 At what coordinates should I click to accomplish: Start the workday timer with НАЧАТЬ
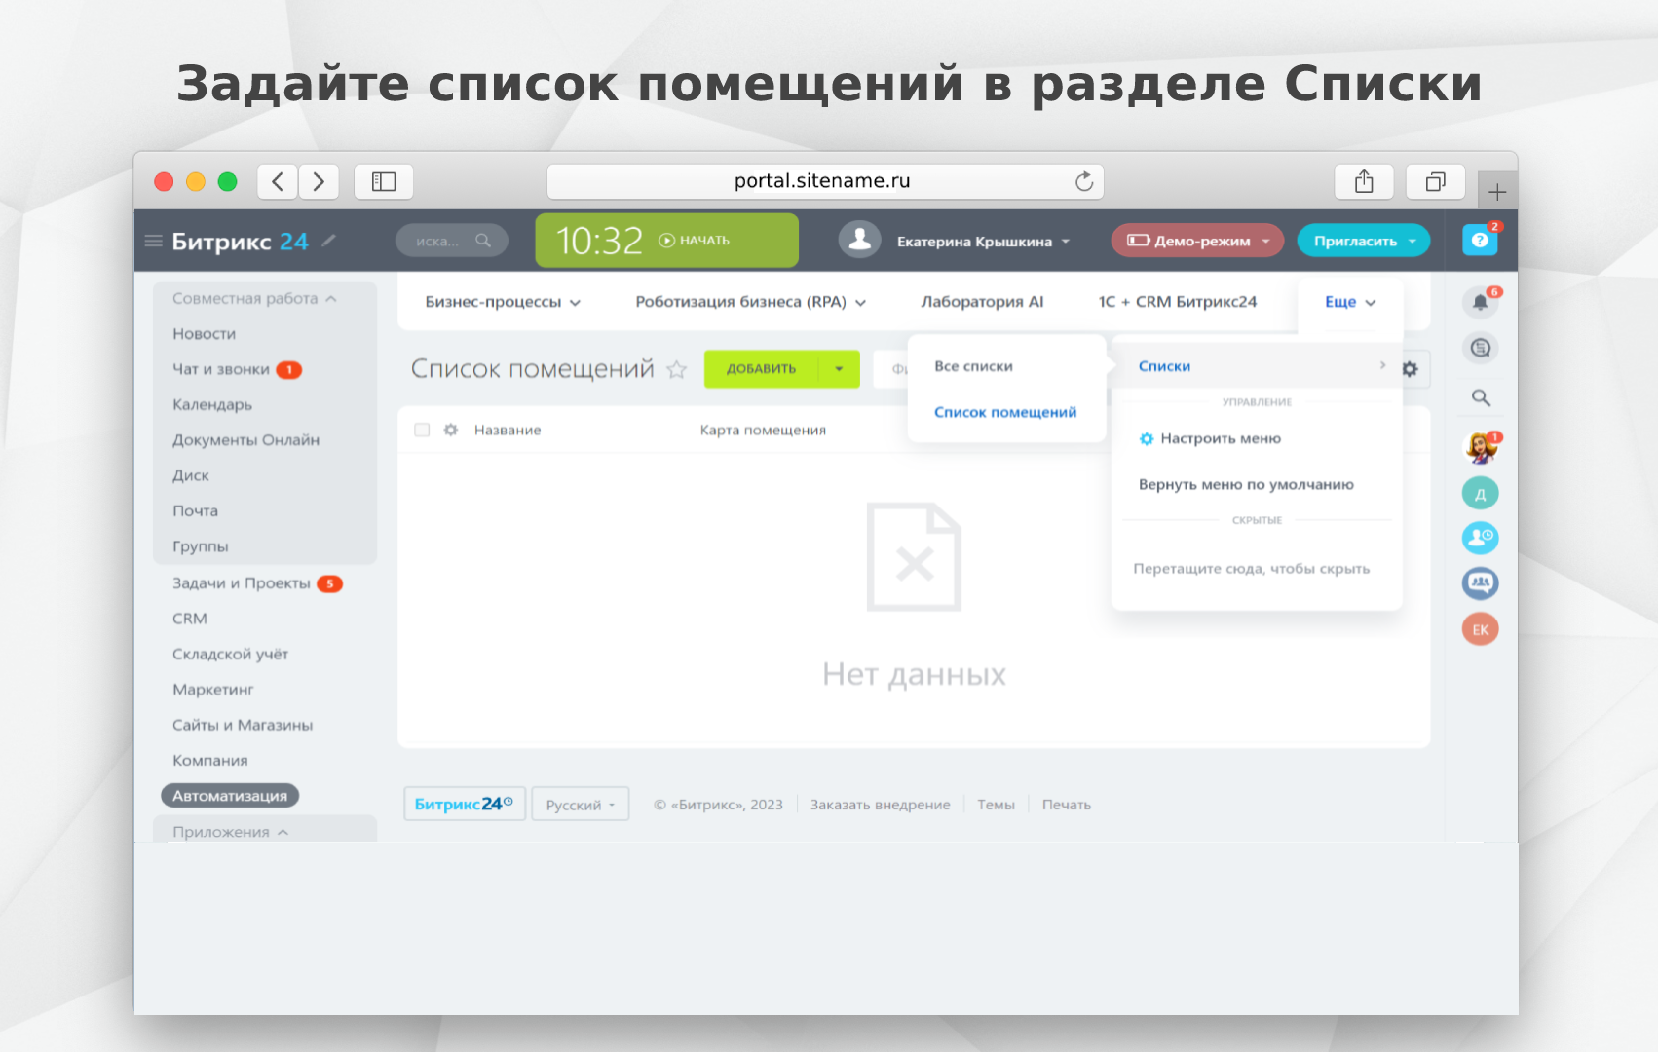tap(695, 241)
